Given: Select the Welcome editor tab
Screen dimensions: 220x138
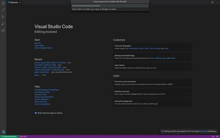Looking at the screenshot, I should pos(14,2).
